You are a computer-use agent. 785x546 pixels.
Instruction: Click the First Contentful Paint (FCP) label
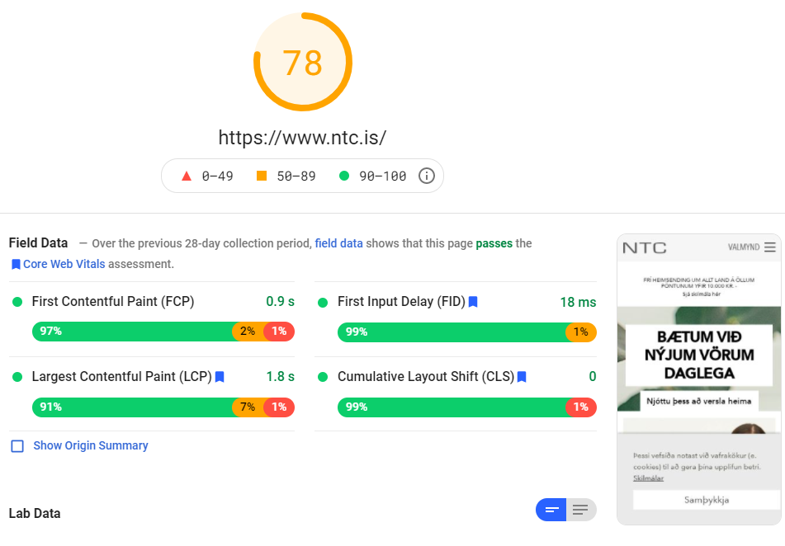113,302
